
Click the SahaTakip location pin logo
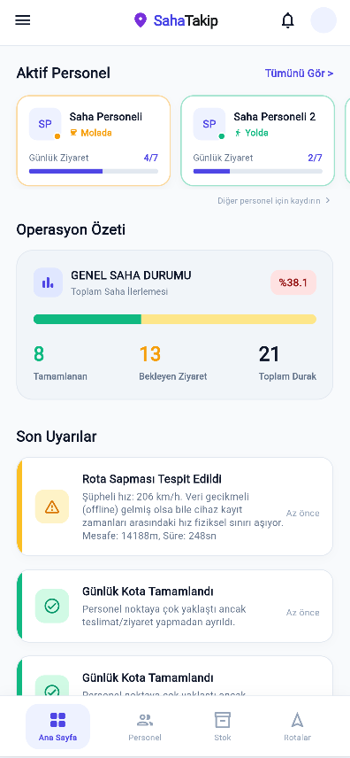click(x=140, y=20)
